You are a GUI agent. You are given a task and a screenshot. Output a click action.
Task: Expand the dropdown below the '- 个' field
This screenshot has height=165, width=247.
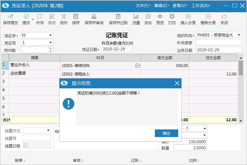[x=205, y=135]
